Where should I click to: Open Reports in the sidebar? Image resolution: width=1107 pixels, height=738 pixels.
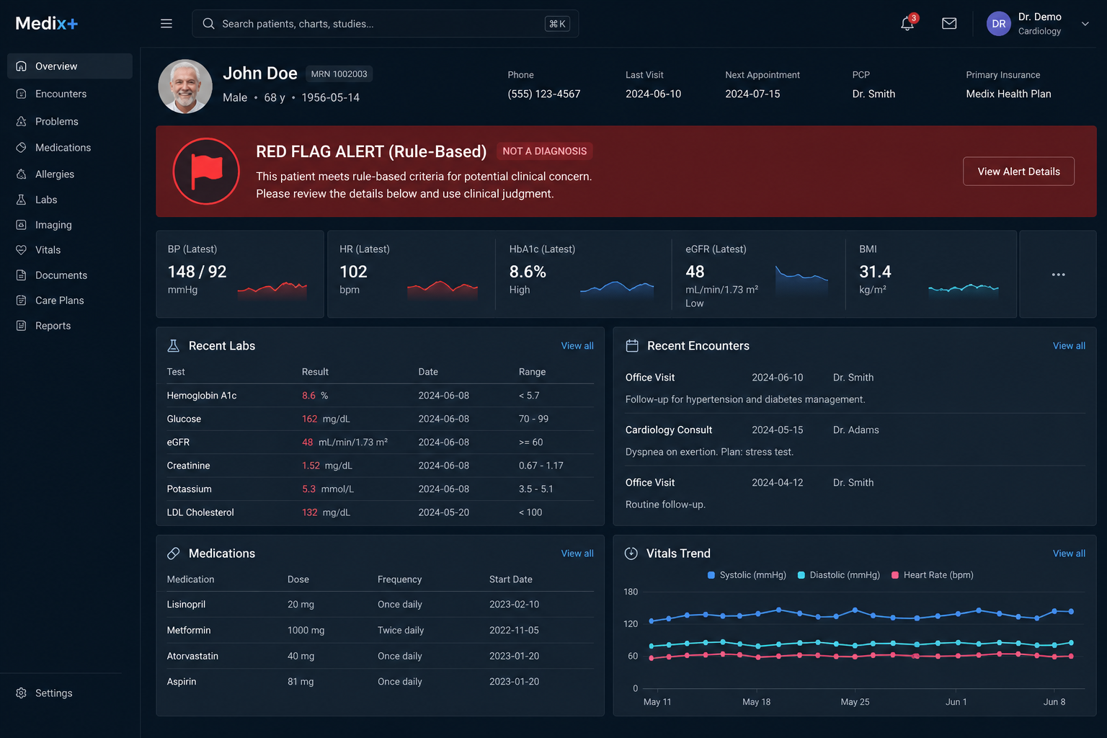tap(70, 326)
